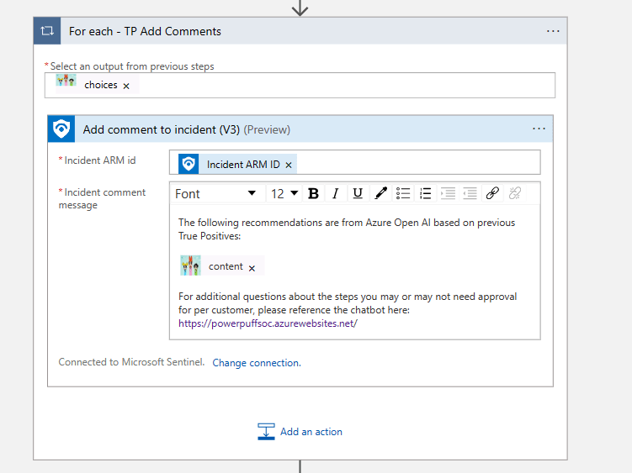The width and height of the screenshot is (632, 473).
Task: Toggle bold formatting in comment editor
Action: coord(313,193)
